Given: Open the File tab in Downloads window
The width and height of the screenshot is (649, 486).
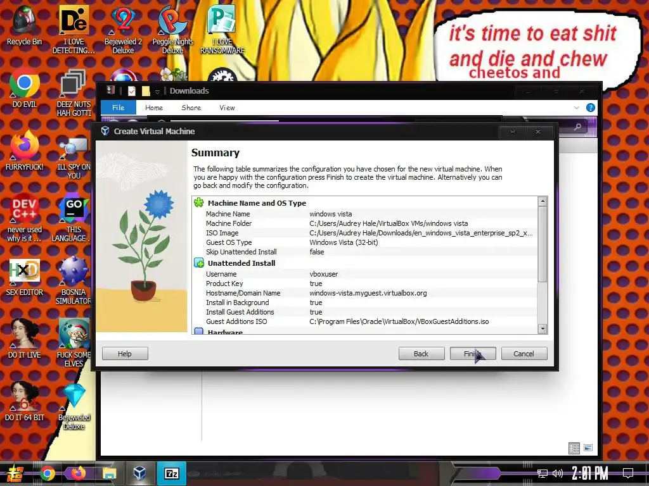Looking at the screenshot, I should 119,108.
